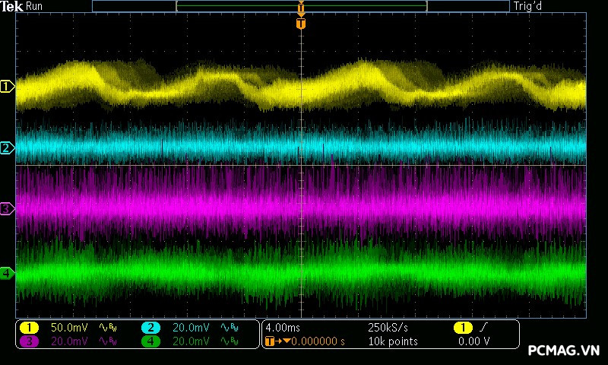The height and width of the screenshot is (365, 608).
Task: Click the channel 4 green ground marker
Action: pyautogui.click(x=7, y=273)
